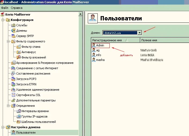Click the Соединение с сетью Интернет icon
189x136 pixels.
(x=13, y=68)
